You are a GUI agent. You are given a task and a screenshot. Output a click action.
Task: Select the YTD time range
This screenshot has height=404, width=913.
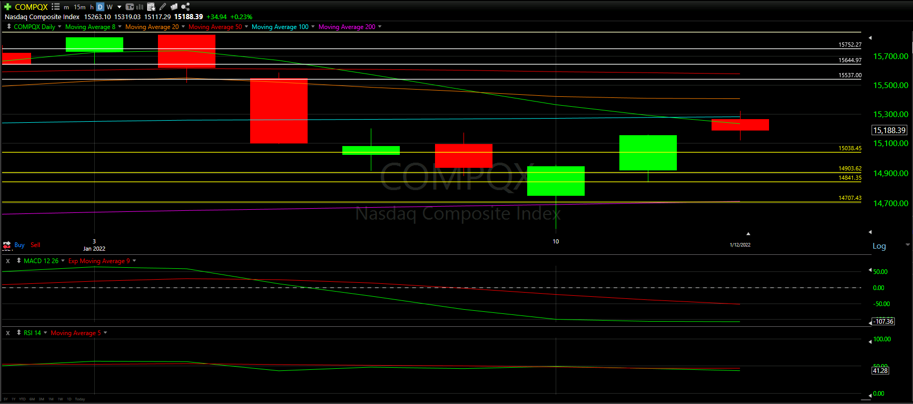click(x=22, y=399)
